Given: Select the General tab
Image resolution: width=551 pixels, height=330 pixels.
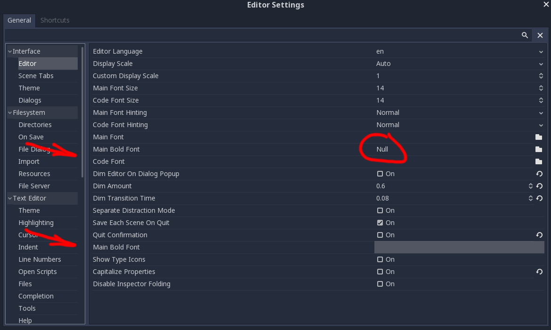Looking at the screenshot, I should tap(19, 20).
